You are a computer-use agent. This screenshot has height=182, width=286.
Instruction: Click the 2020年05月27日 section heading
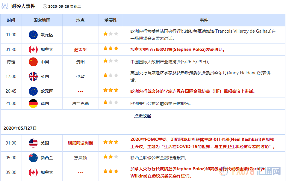click(20, 128)
